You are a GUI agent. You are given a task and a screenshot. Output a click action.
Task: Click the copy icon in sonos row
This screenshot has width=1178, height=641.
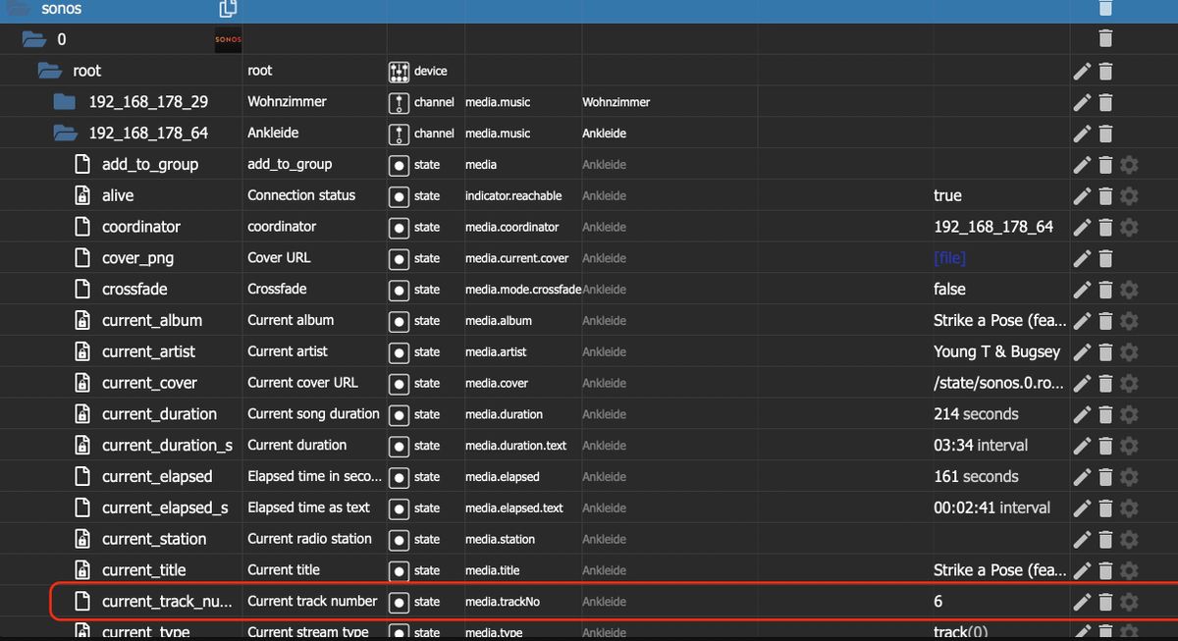pyautogui.click(x=228, y=9)
